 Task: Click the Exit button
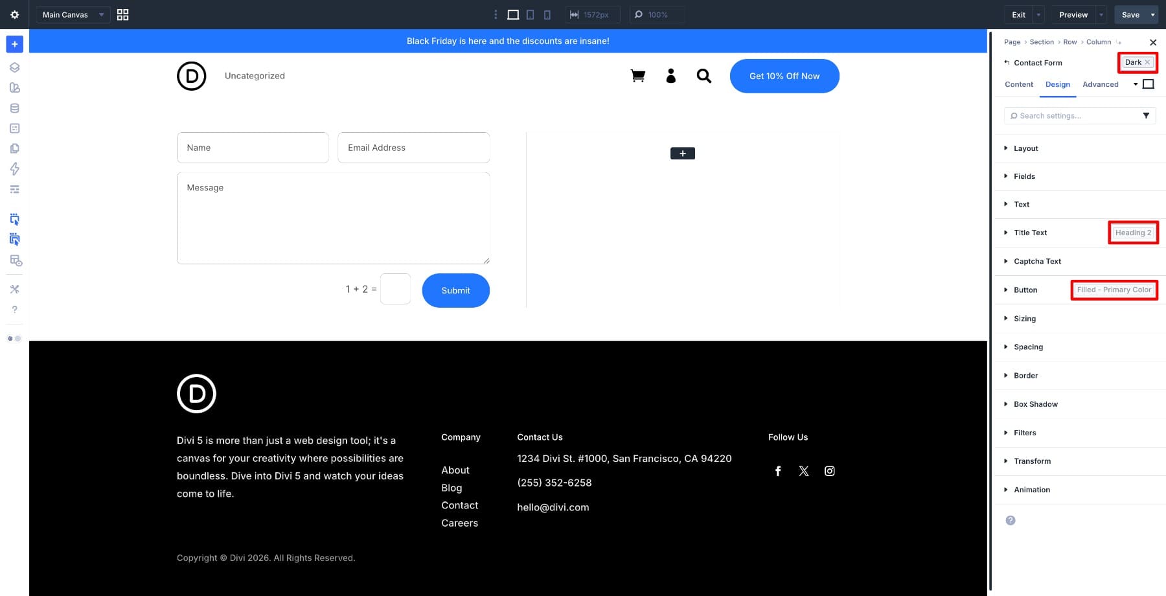(x=1019, y=14)
